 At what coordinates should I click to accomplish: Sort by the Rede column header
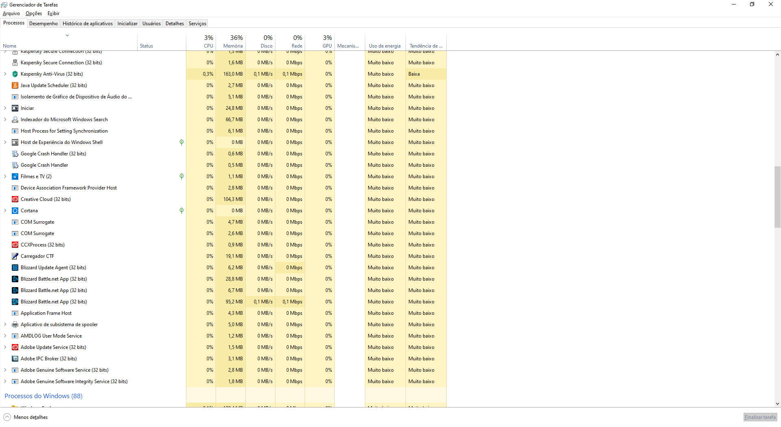pyautogui.click(x=290, y=42)
